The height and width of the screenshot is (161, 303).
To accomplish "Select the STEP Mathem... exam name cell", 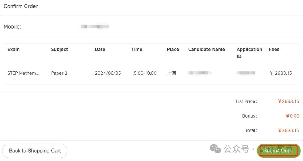I will pyautogui.click(x=23, y=73).
